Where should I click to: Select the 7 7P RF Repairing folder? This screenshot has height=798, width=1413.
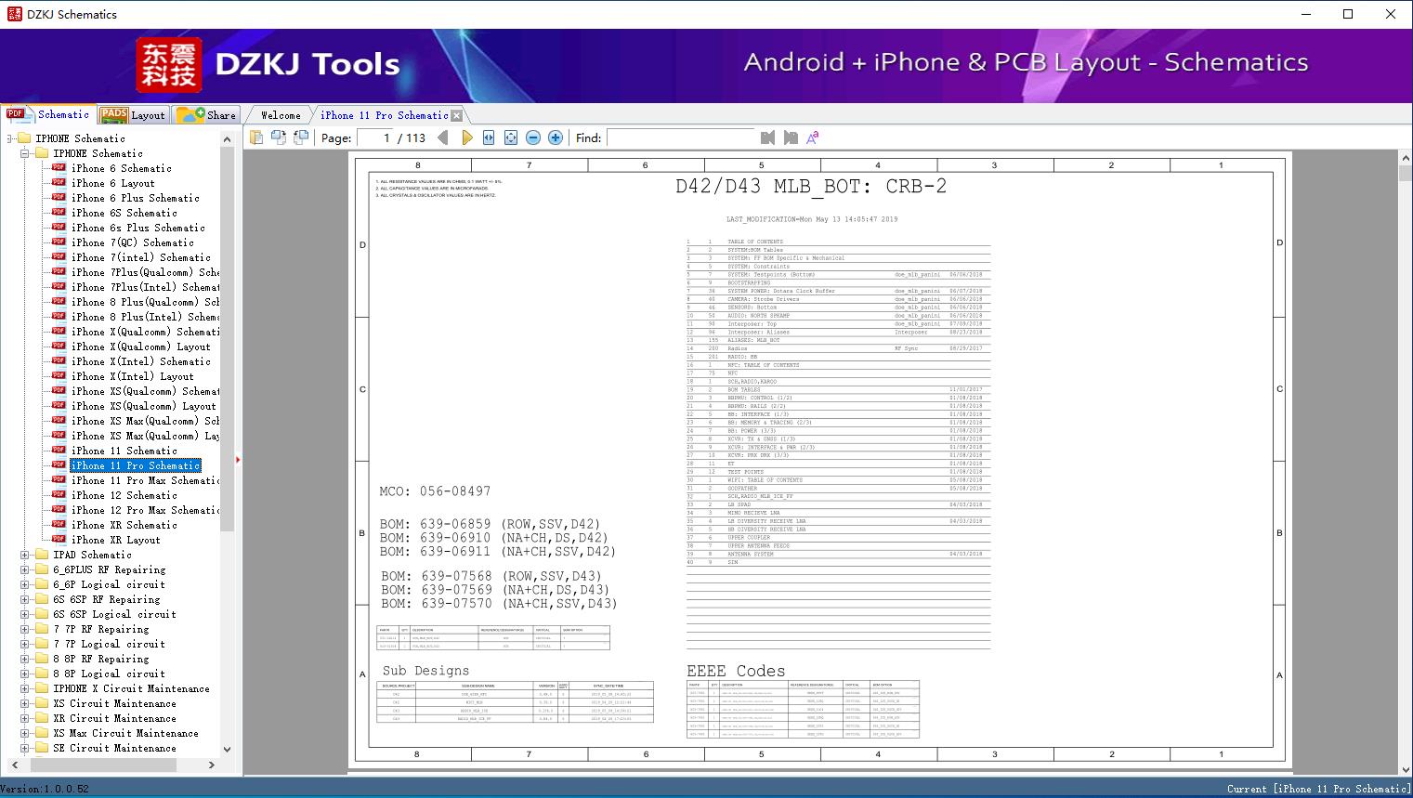[101, 629]
